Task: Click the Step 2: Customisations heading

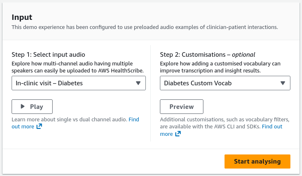Action: 208,55
